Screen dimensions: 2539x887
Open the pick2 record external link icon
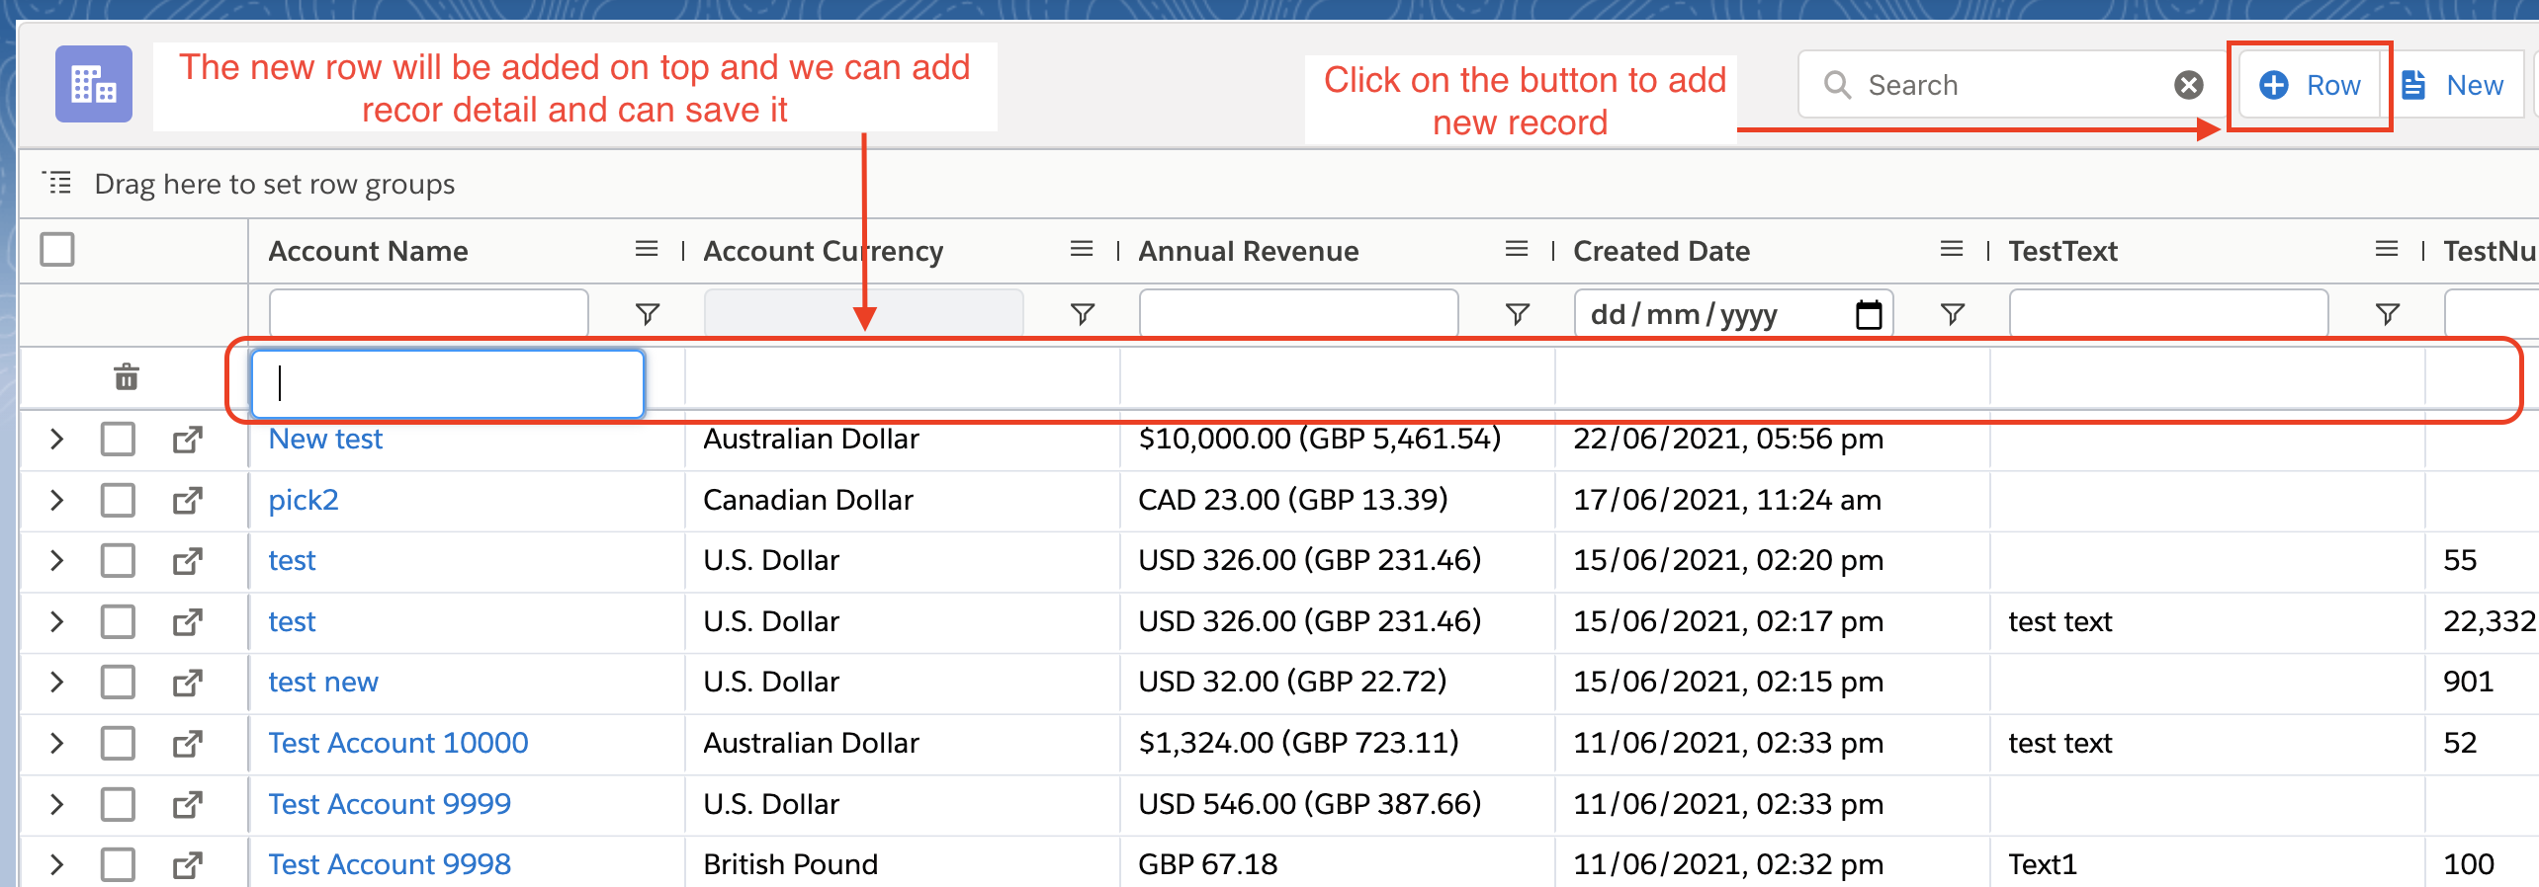187,500
